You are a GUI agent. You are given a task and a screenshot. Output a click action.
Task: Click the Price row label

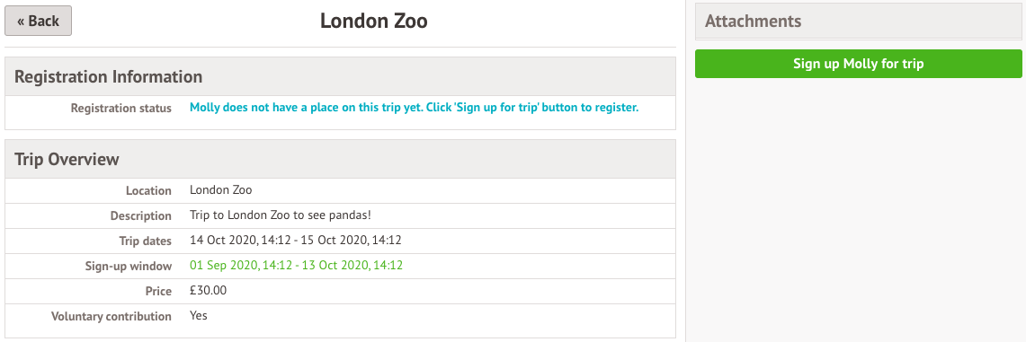(159, 291)
